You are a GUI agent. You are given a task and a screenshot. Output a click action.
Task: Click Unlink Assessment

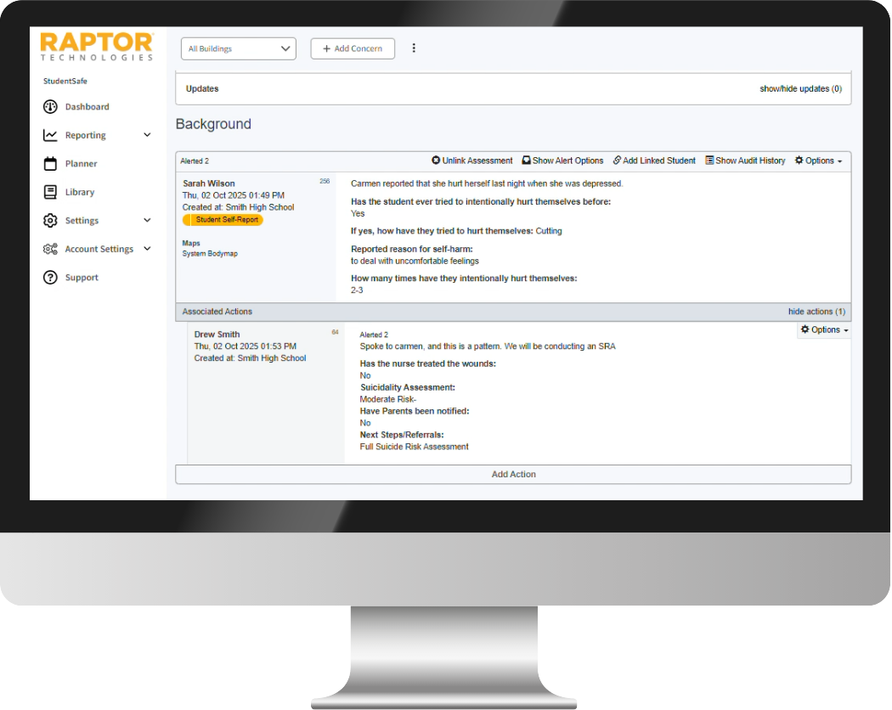click(x=472, y=161)
